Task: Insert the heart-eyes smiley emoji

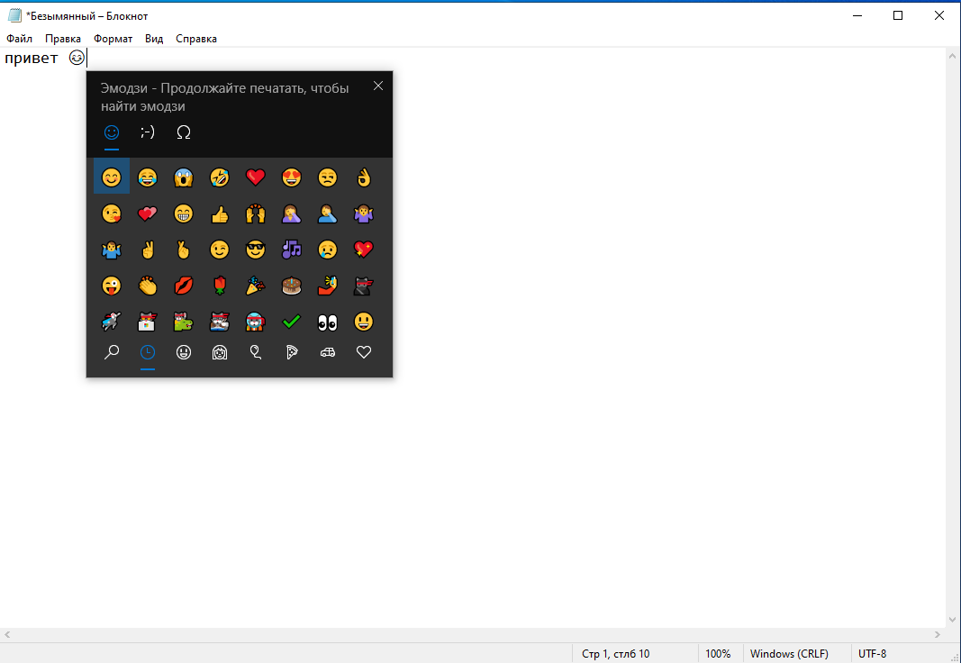Action: pos(292,177)
